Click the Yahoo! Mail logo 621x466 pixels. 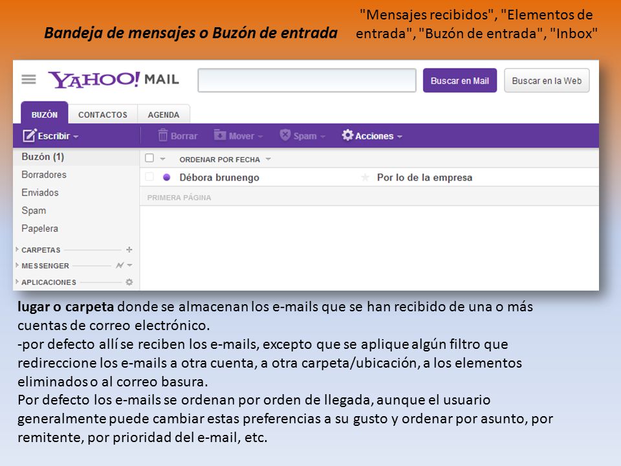(114, 79)
